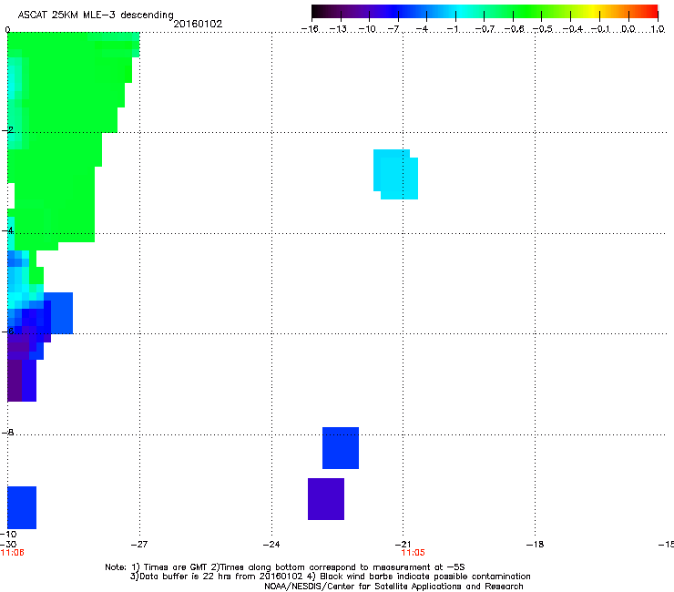Click the cyan data patch near longitude -21

395,174
